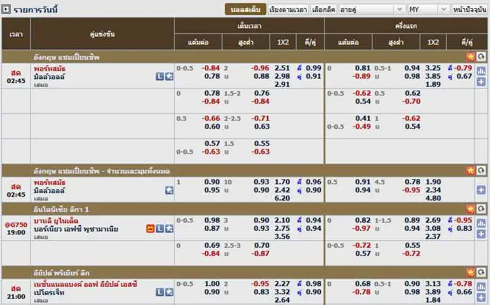This screenshot has height=305, width=490.
Task: Refresh the อียิปต์ พรีเมียร์ ลีก section
Action: (481, 272)
